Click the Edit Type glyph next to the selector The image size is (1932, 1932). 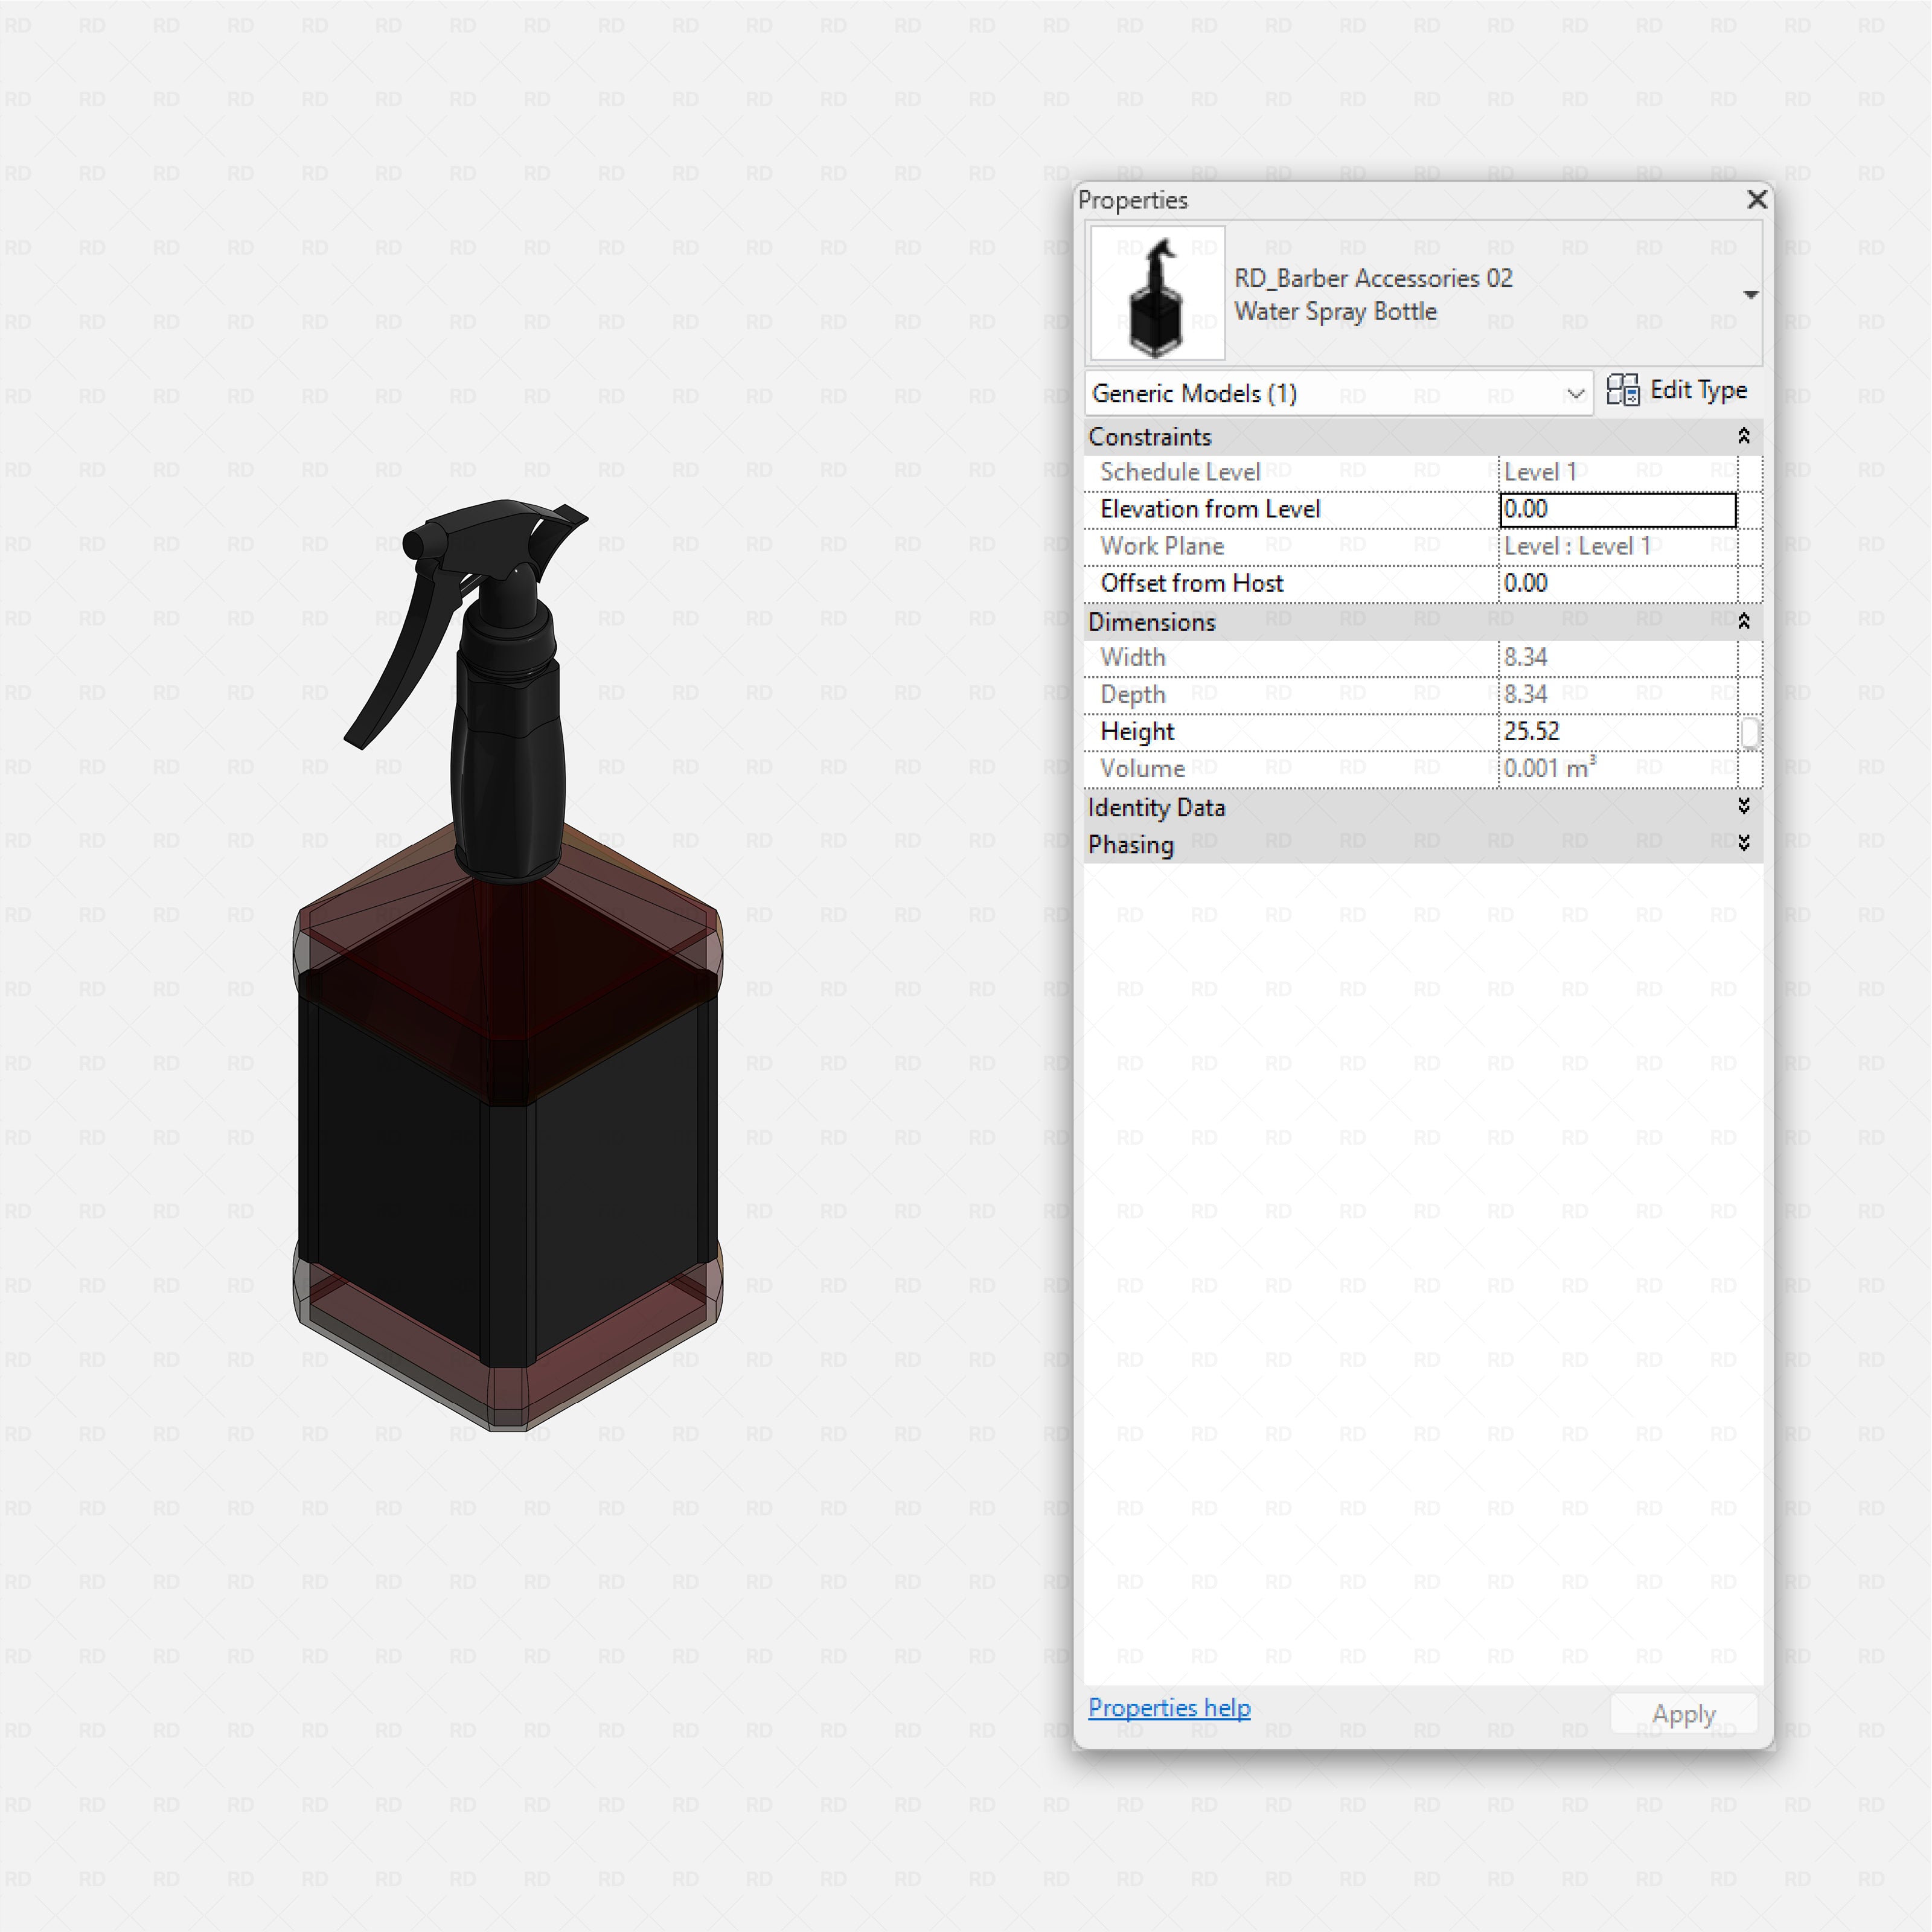click(x=1622, y=390)
